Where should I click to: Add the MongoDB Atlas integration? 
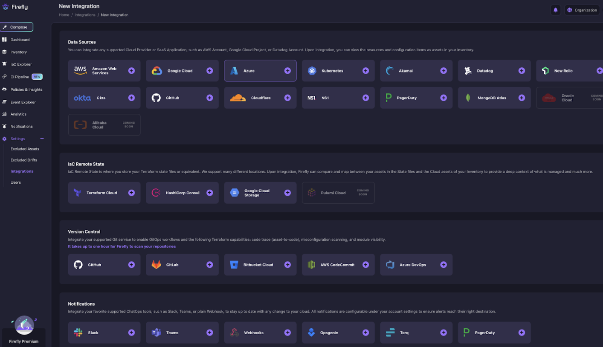[x=522, y=98]
